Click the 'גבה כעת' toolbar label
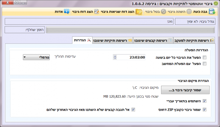Viewport: 220px width, 127px height. 200,12
